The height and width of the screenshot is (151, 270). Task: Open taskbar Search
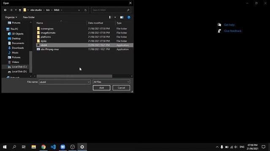point(14,147)
